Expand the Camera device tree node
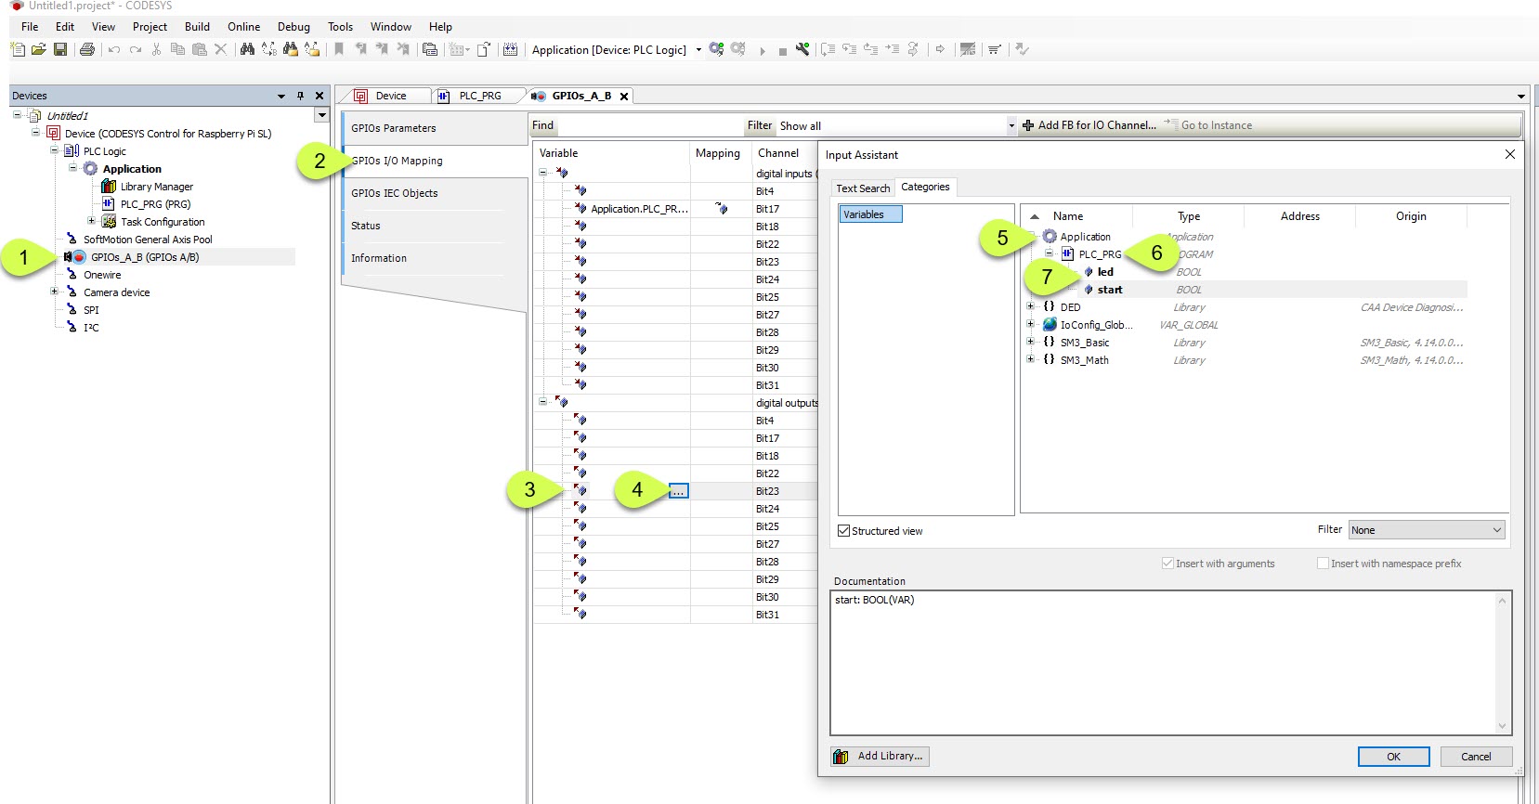The image size is (1539, 804). 54,292
